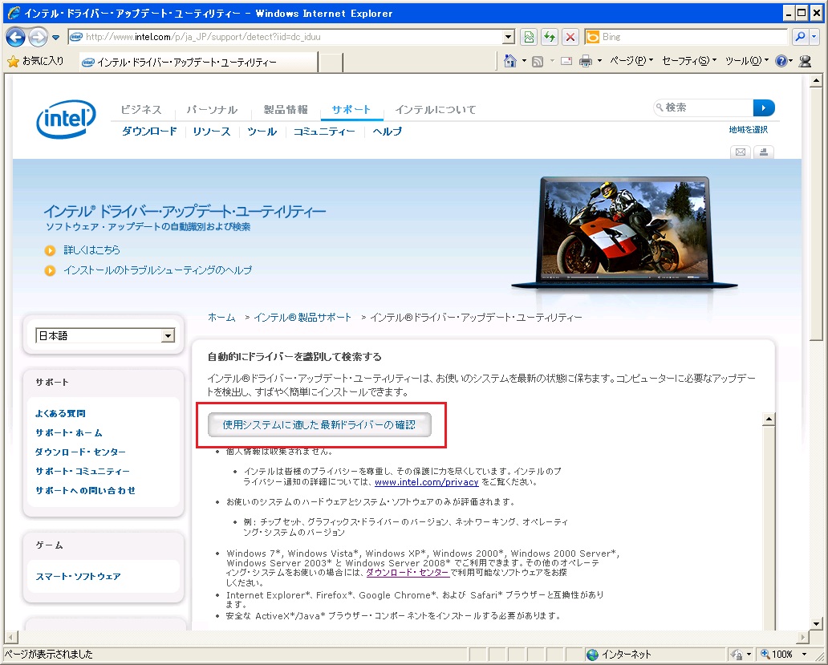The width and height of the screenshot is (828, 665).
Task: Click the コミュニティー submenu link
Action: coord(324,132)
